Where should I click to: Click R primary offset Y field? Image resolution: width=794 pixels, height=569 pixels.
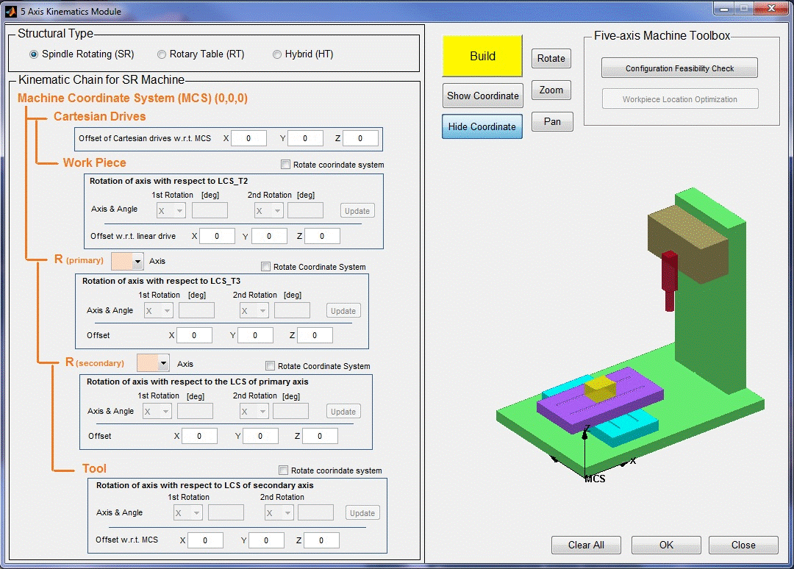(x=255, y=335)
